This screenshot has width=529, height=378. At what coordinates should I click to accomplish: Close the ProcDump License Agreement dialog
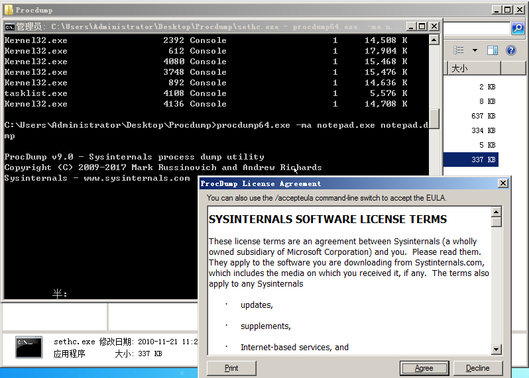point(502,183)
